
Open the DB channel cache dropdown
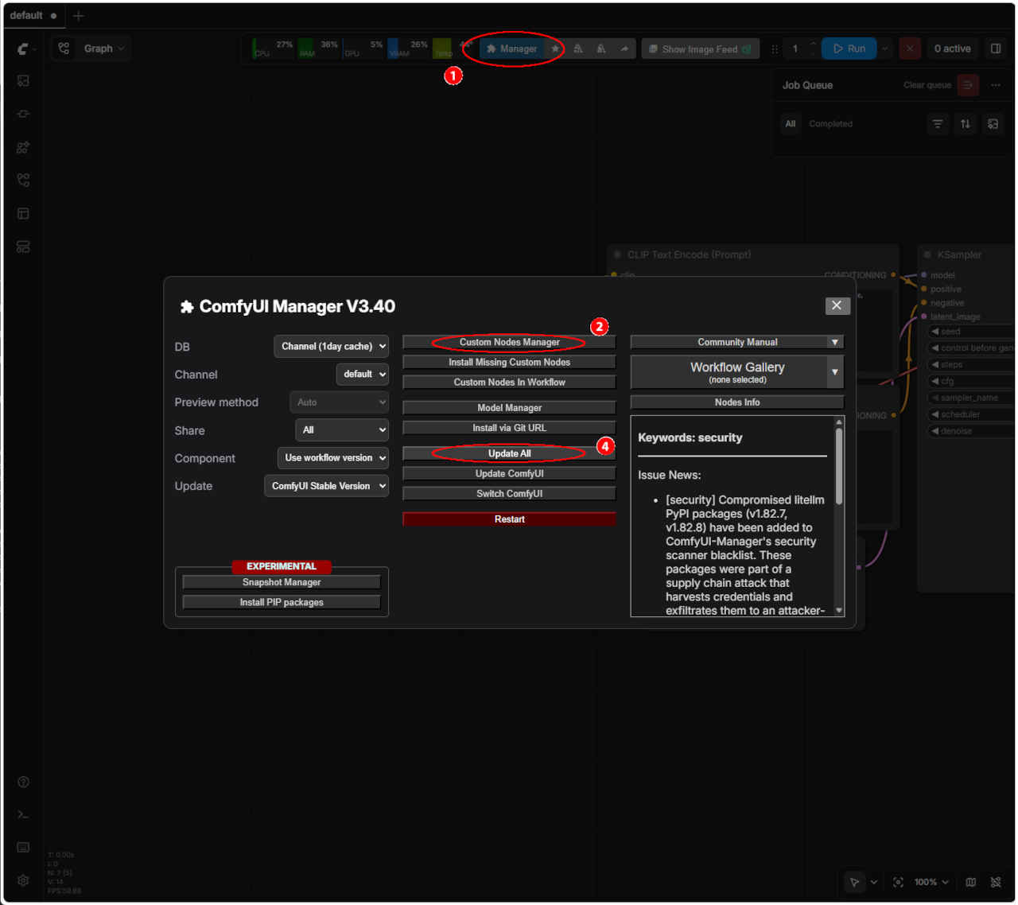[332, 347]
